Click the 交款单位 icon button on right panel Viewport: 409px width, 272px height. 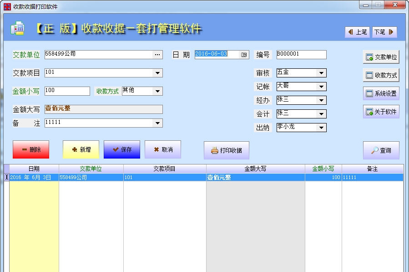(382, 56)
